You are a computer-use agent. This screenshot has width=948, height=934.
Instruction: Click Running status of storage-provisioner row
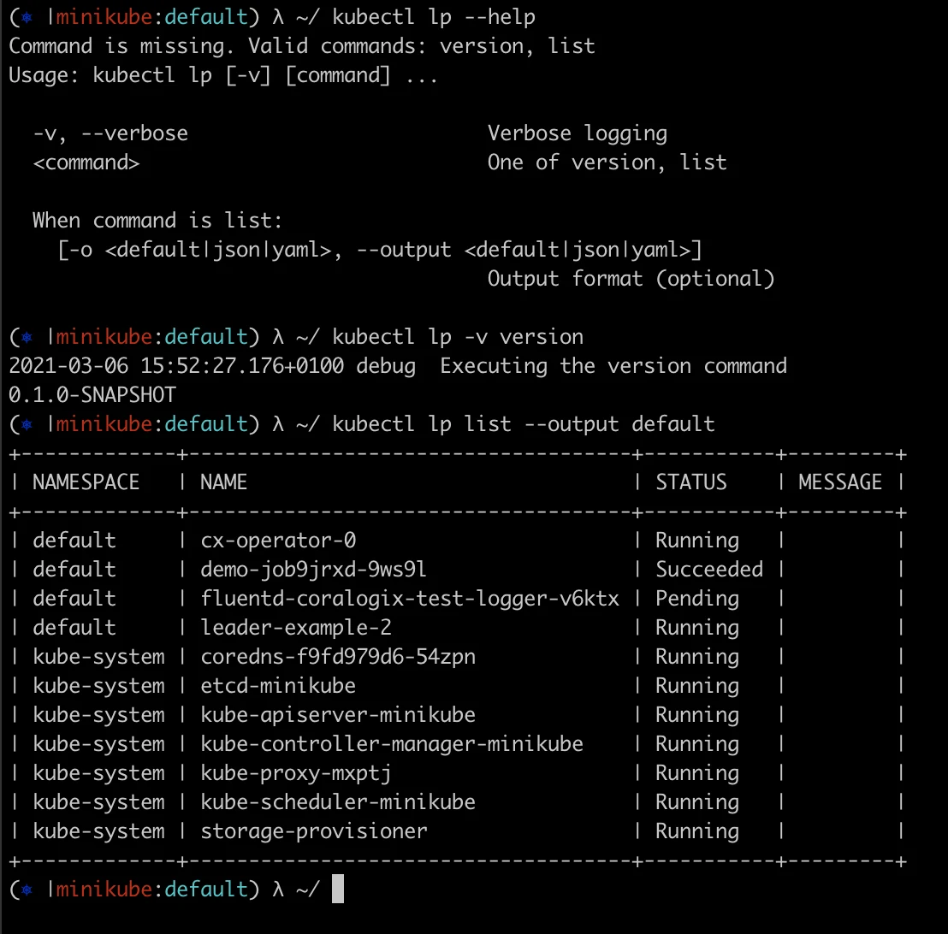[697, 831]
